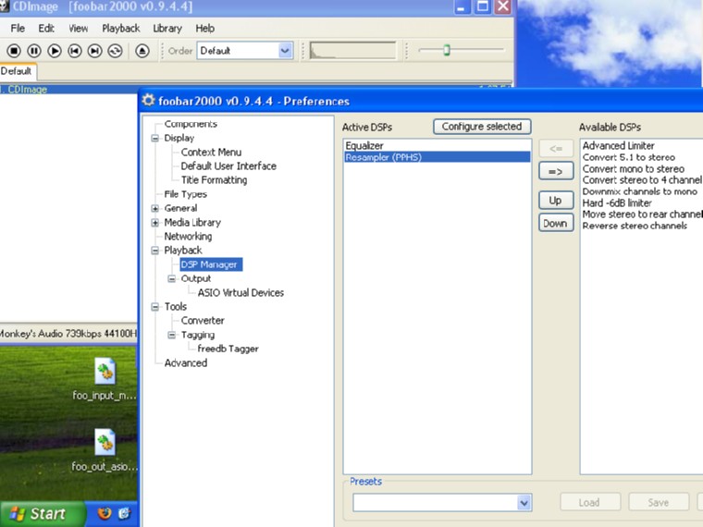Viewport: 703px width, 527px height.
Task: Open the View menu
Action: click(78, 29)
